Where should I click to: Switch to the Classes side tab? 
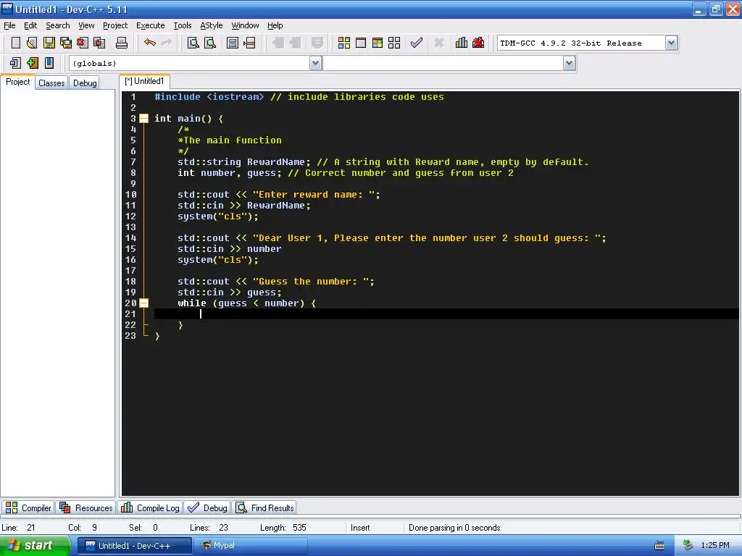tap(51, 83)
